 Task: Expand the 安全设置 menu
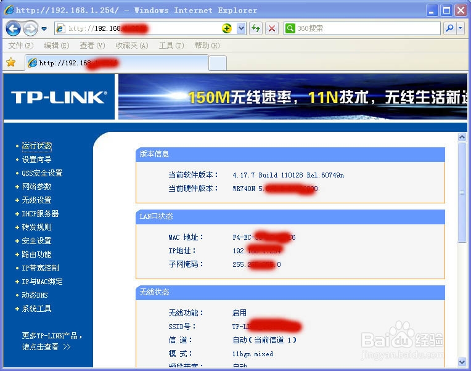pos(36,241)
